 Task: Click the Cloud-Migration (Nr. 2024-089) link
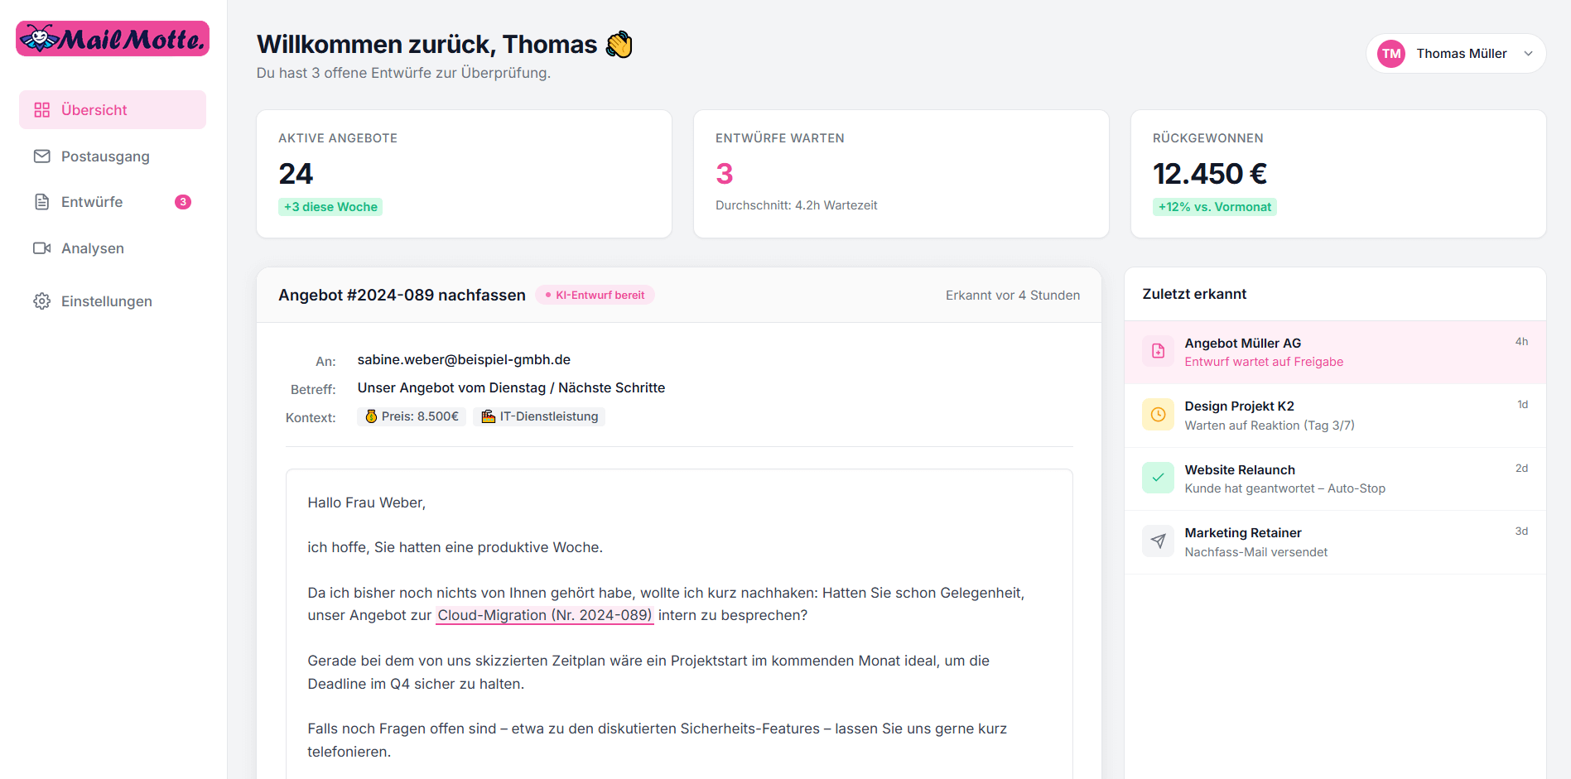point(544,615)
